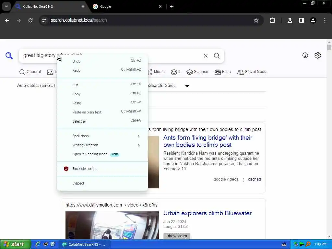This screenshot has width=332, height=249.
Task: Click the uBlock Origin shield icon
Action: [x=66, y=169]
